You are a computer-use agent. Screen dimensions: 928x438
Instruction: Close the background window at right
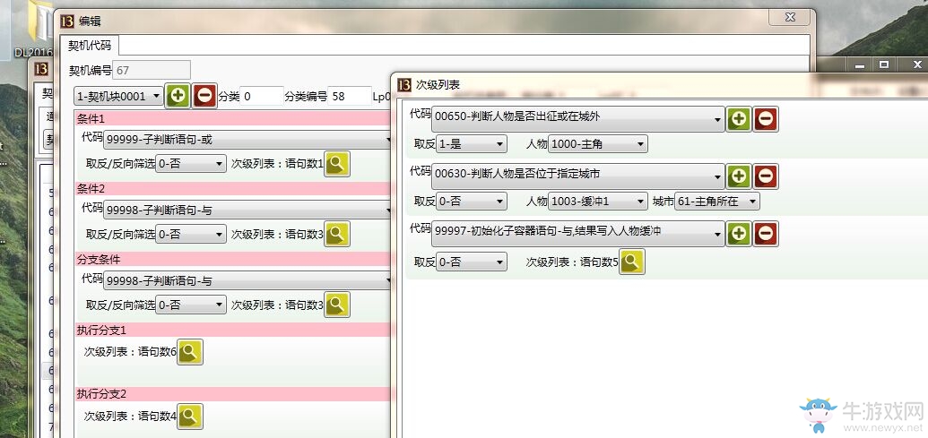(x=916, y=64)
